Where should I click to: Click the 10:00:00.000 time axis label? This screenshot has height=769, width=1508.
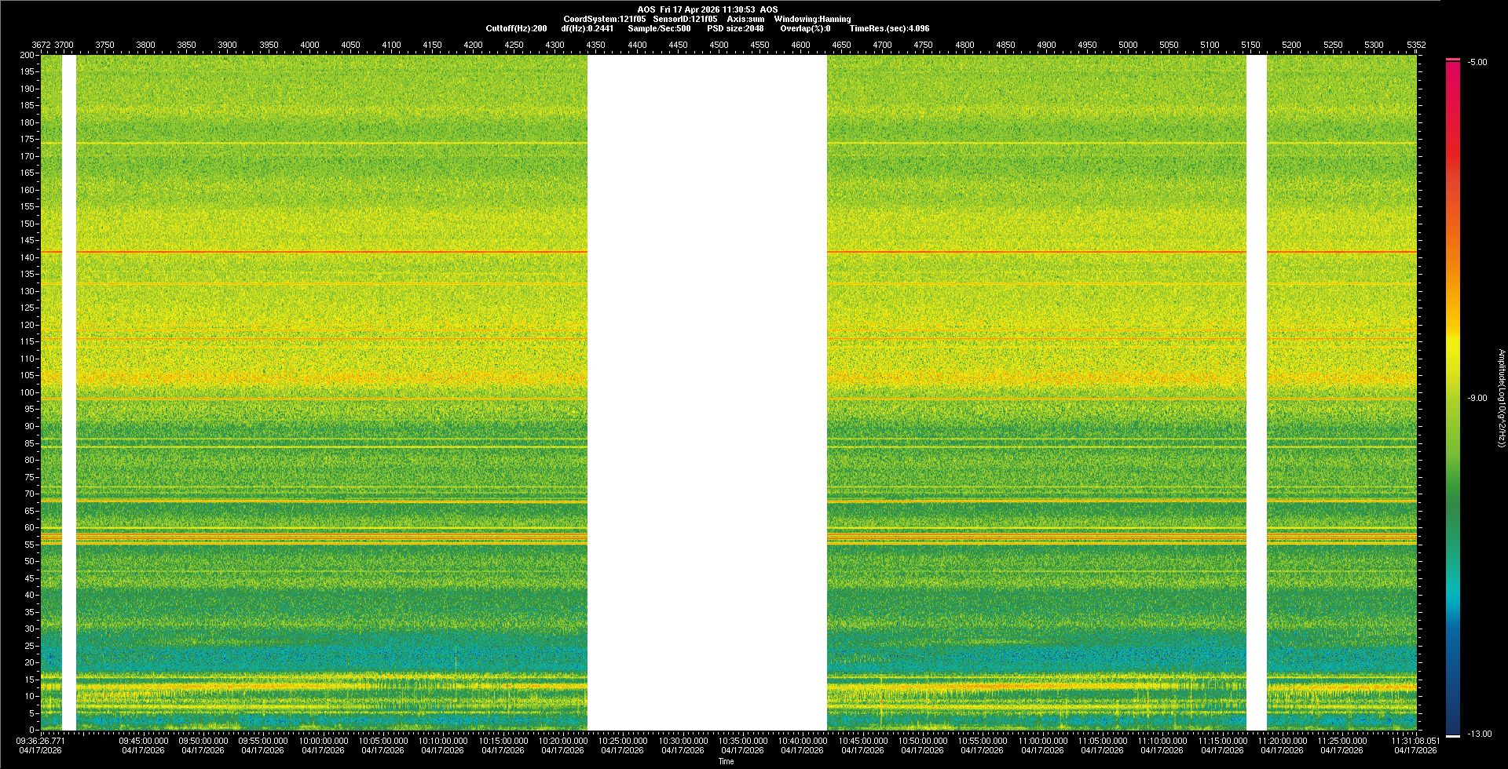[x=324, y=740]
